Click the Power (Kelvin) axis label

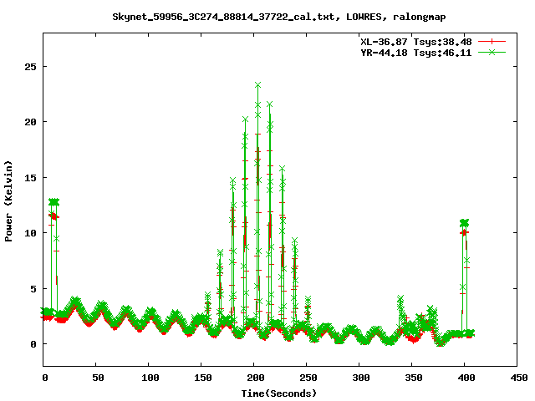(8, 201)
